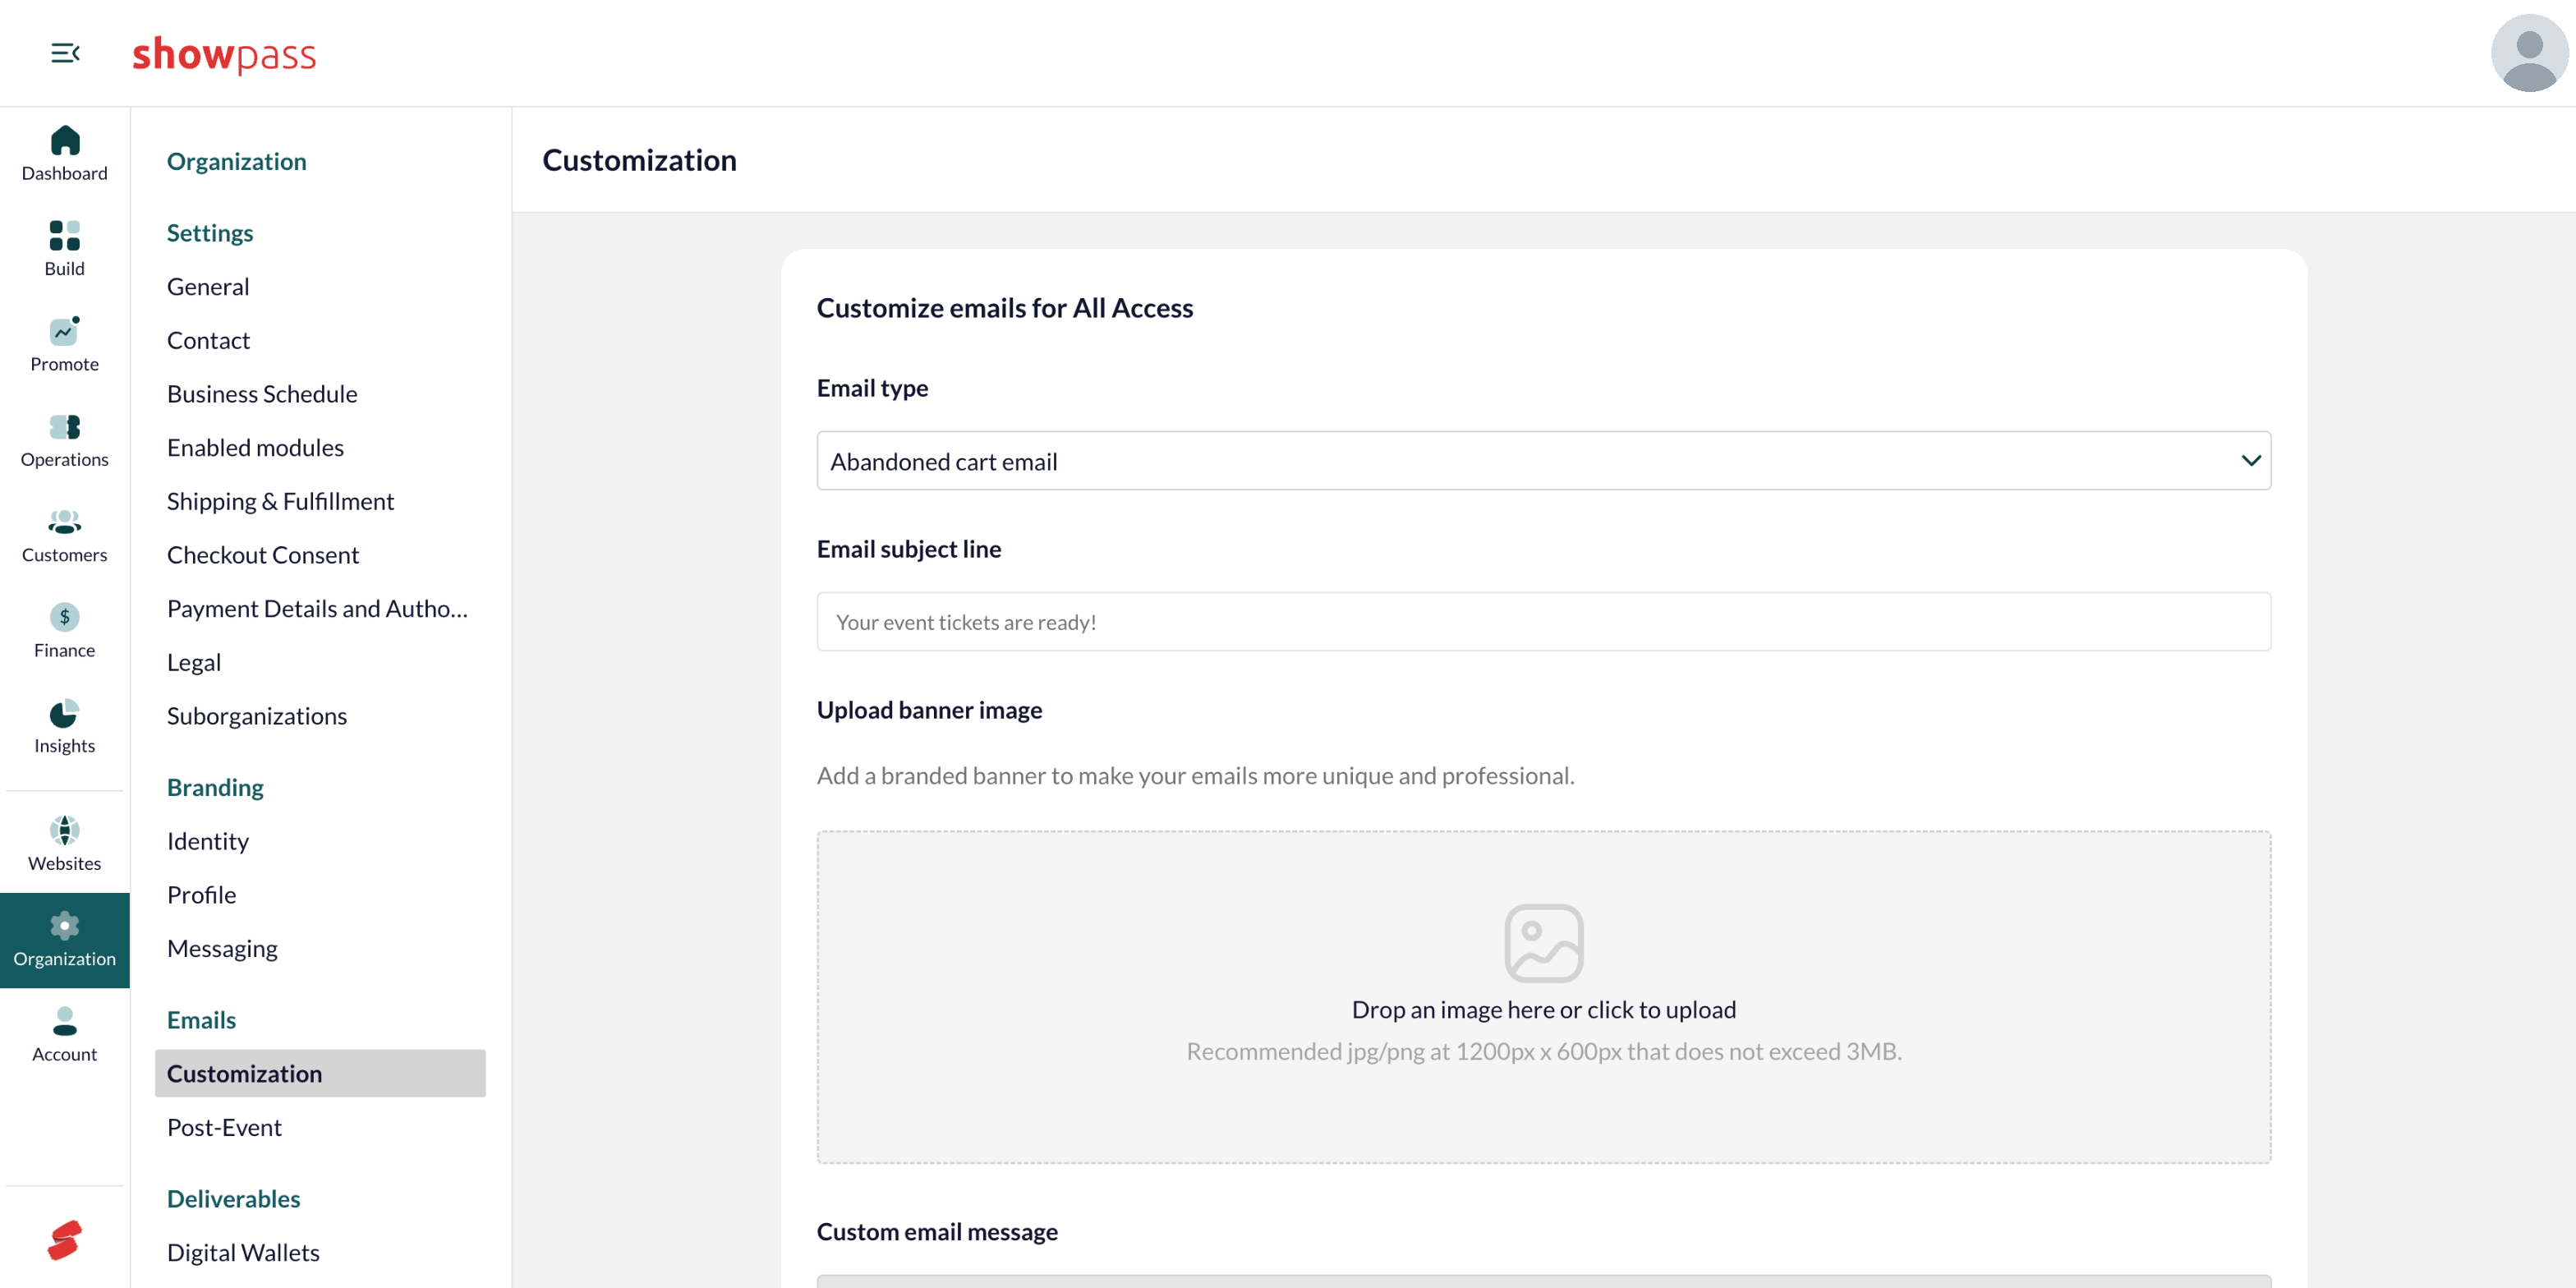Open the Account person icon

point(65,1021)
